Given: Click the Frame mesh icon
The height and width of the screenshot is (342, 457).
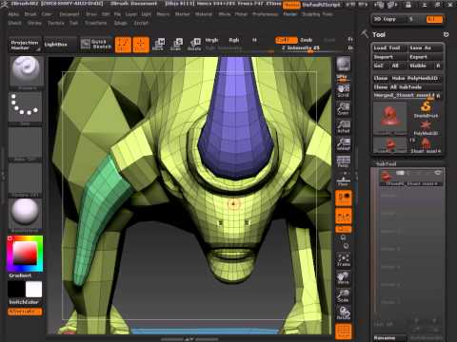Looking at the screenshot, I should 343,259.
